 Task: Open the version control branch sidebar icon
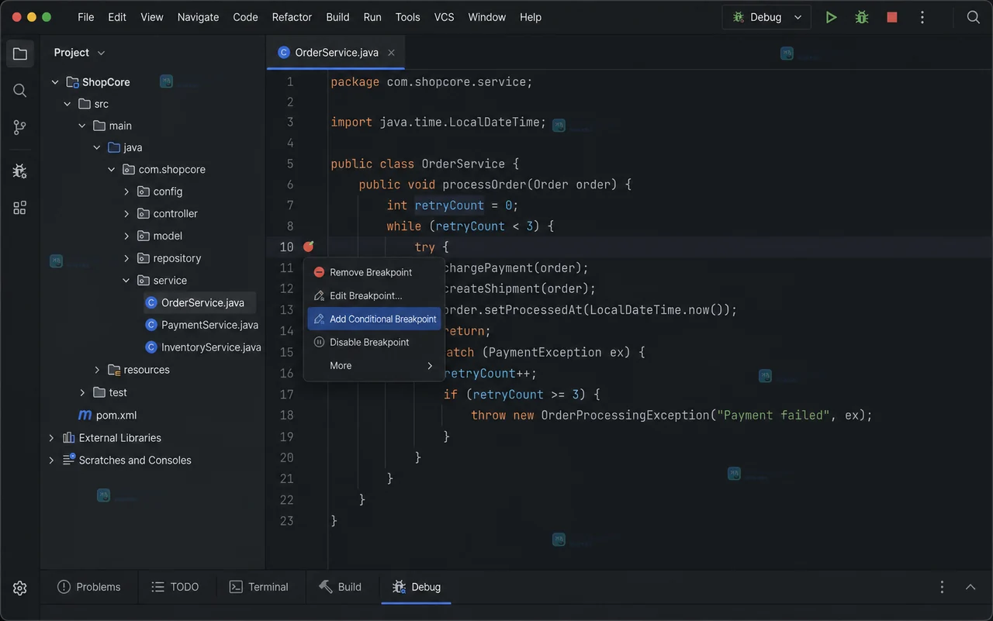(x=20, y=128)
